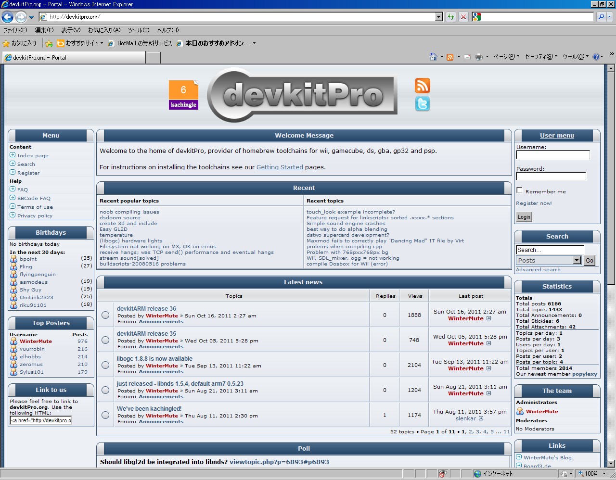Open the お気に入り(A) menu
Image resolution: width=616 pixels, height=480 pixels.
(x=104, y=30)
